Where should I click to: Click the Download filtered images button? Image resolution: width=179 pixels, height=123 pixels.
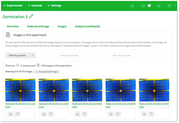pyautogui.click(x=46, y=72)
